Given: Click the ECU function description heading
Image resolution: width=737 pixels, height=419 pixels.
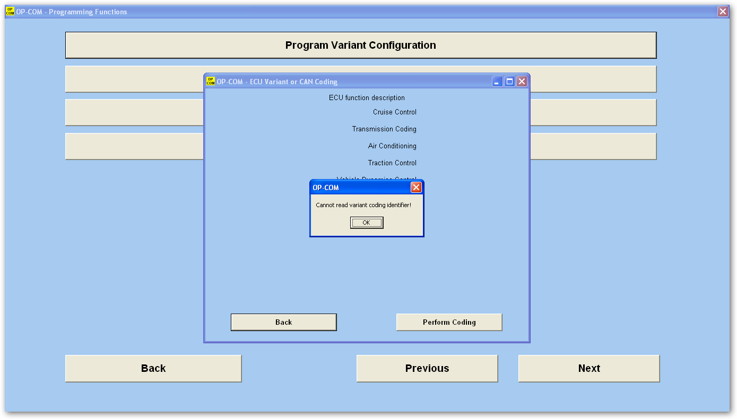Looking at the screenshot, I should (367, 98).
